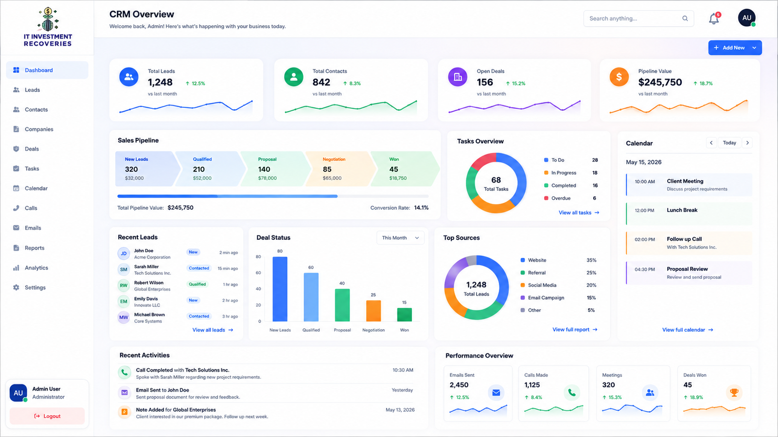Click the New Leads bar in Deal Status
The width and height of the screenshot is (778, 437).
click(280, 289)
